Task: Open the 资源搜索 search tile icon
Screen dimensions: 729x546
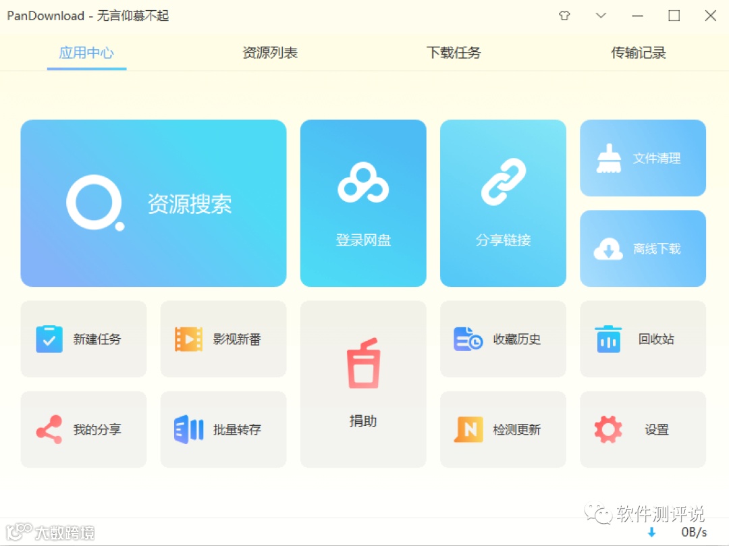Action: pyautogui.click(x=95, y=202)
